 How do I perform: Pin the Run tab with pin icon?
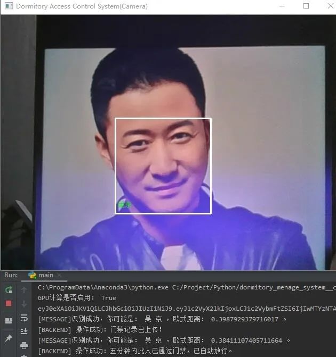(x=9, y=338)
